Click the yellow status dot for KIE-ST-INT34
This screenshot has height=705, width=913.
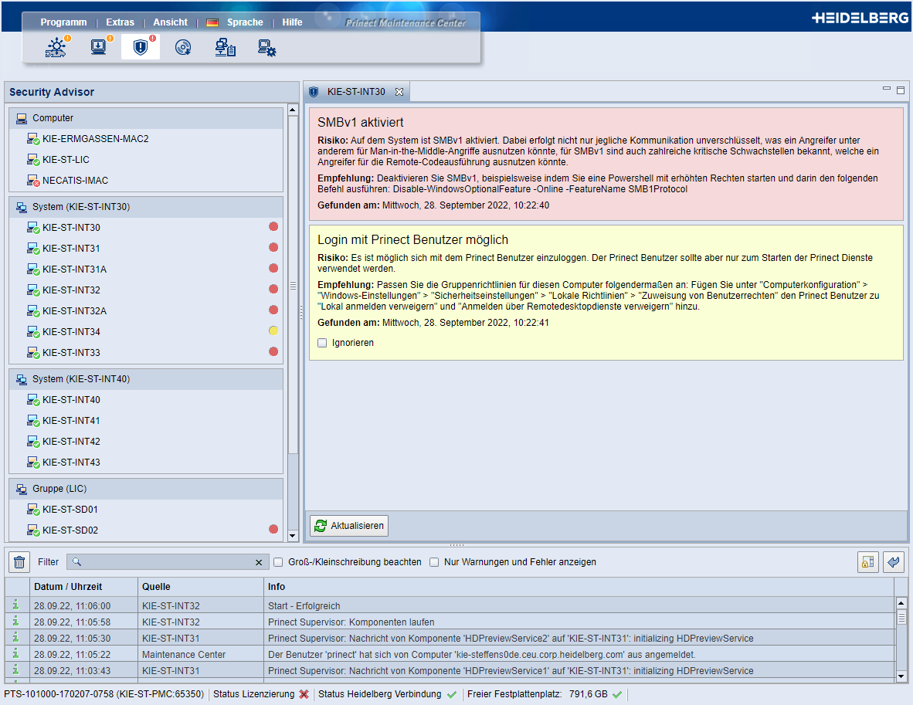pos(273,330)
